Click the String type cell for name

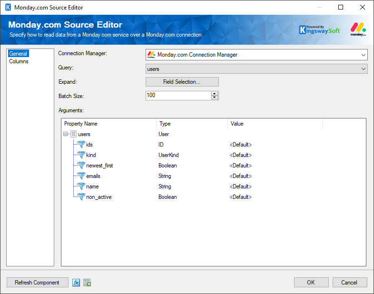click(165, 186)
